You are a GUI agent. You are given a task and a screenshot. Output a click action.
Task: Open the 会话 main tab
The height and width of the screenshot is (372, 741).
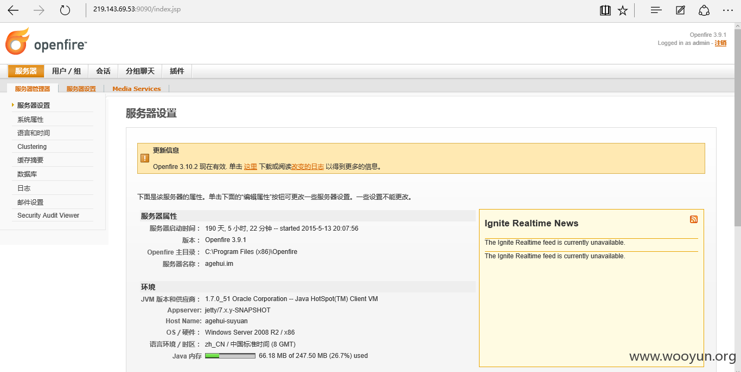[x=103, y=71]
